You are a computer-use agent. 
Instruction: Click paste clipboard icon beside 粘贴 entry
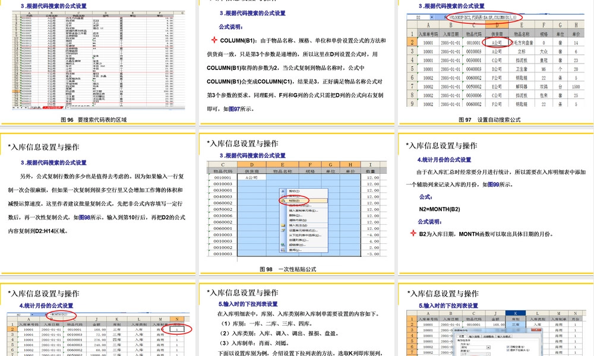(x=283, y=201)
